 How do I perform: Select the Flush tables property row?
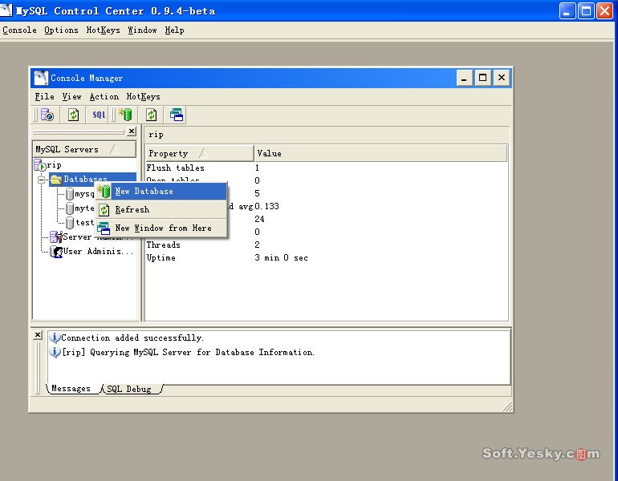tap(176, 168)
